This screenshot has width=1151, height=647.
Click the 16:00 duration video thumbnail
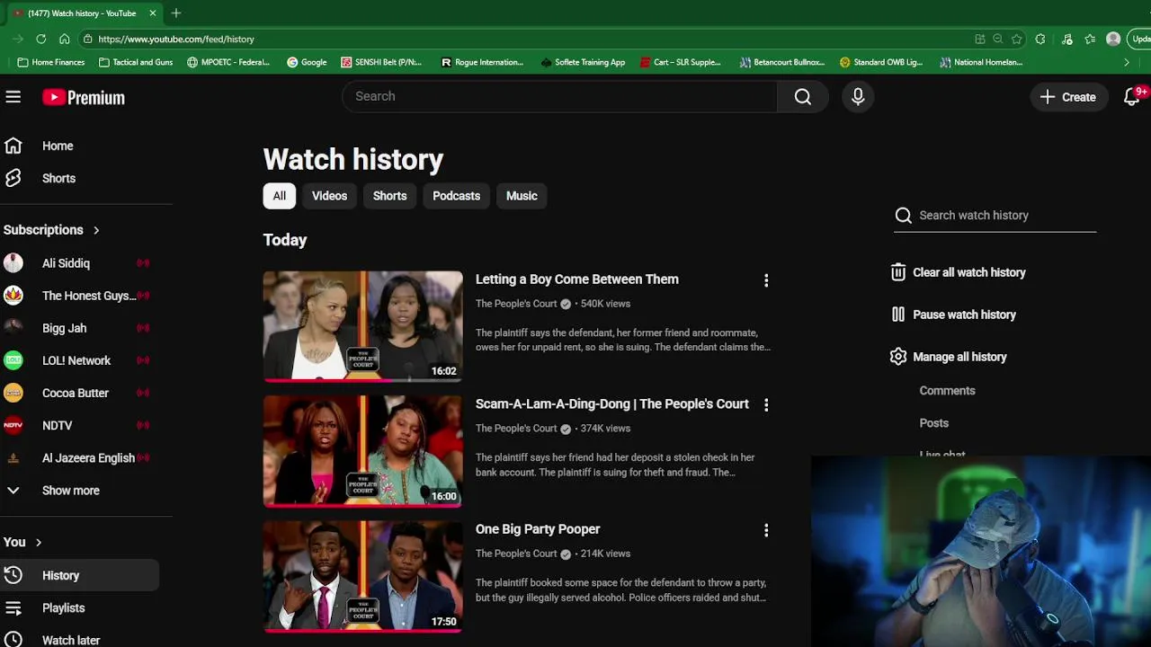coord(362,451)
